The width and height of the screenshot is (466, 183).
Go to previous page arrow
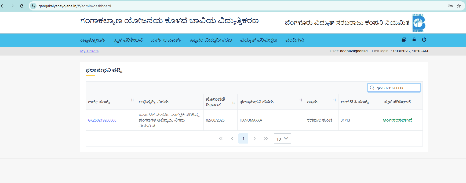pos(232,138)
